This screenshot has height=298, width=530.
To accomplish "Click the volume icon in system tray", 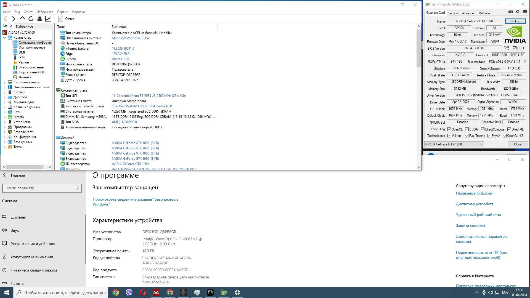I will (491, 292).
